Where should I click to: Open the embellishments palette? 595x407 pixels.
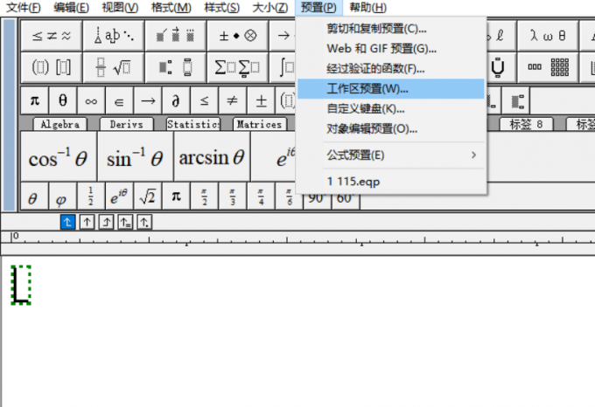pyautogui.click(x=176, y=36)
